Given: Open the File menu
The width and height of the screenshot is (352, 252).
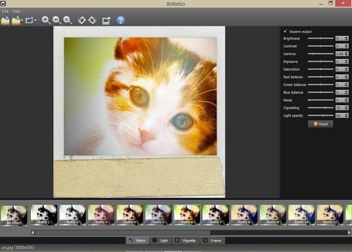Looking at the screenshot, I should tap(5, 11).
